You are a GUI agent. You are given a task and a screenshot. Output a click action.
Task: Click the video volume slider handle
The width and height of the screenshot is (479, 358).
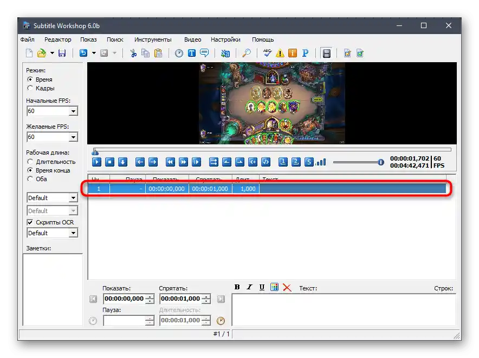tap(381, 162)
